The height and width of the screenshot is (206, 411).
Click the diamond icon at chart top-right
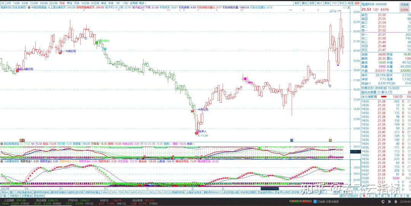[x=344, y=7]
